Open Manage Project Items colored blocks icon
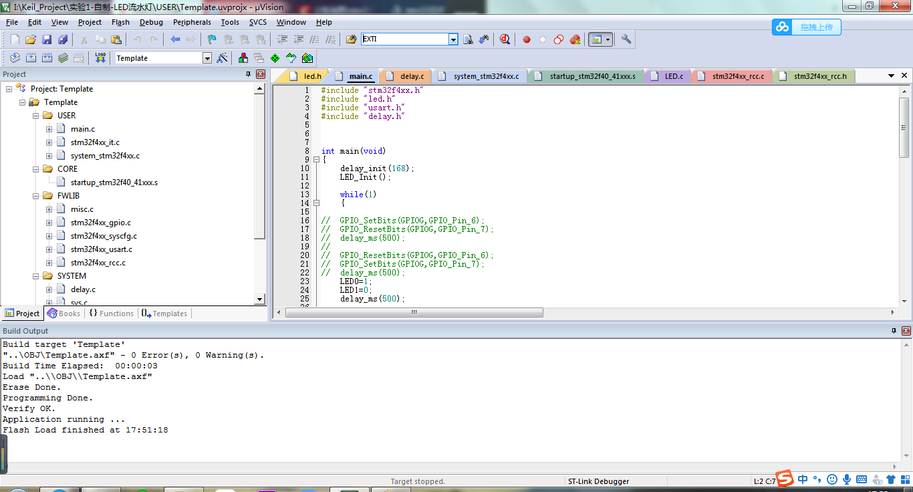Screen dimensions: 913x492 [x=243, y=58]
